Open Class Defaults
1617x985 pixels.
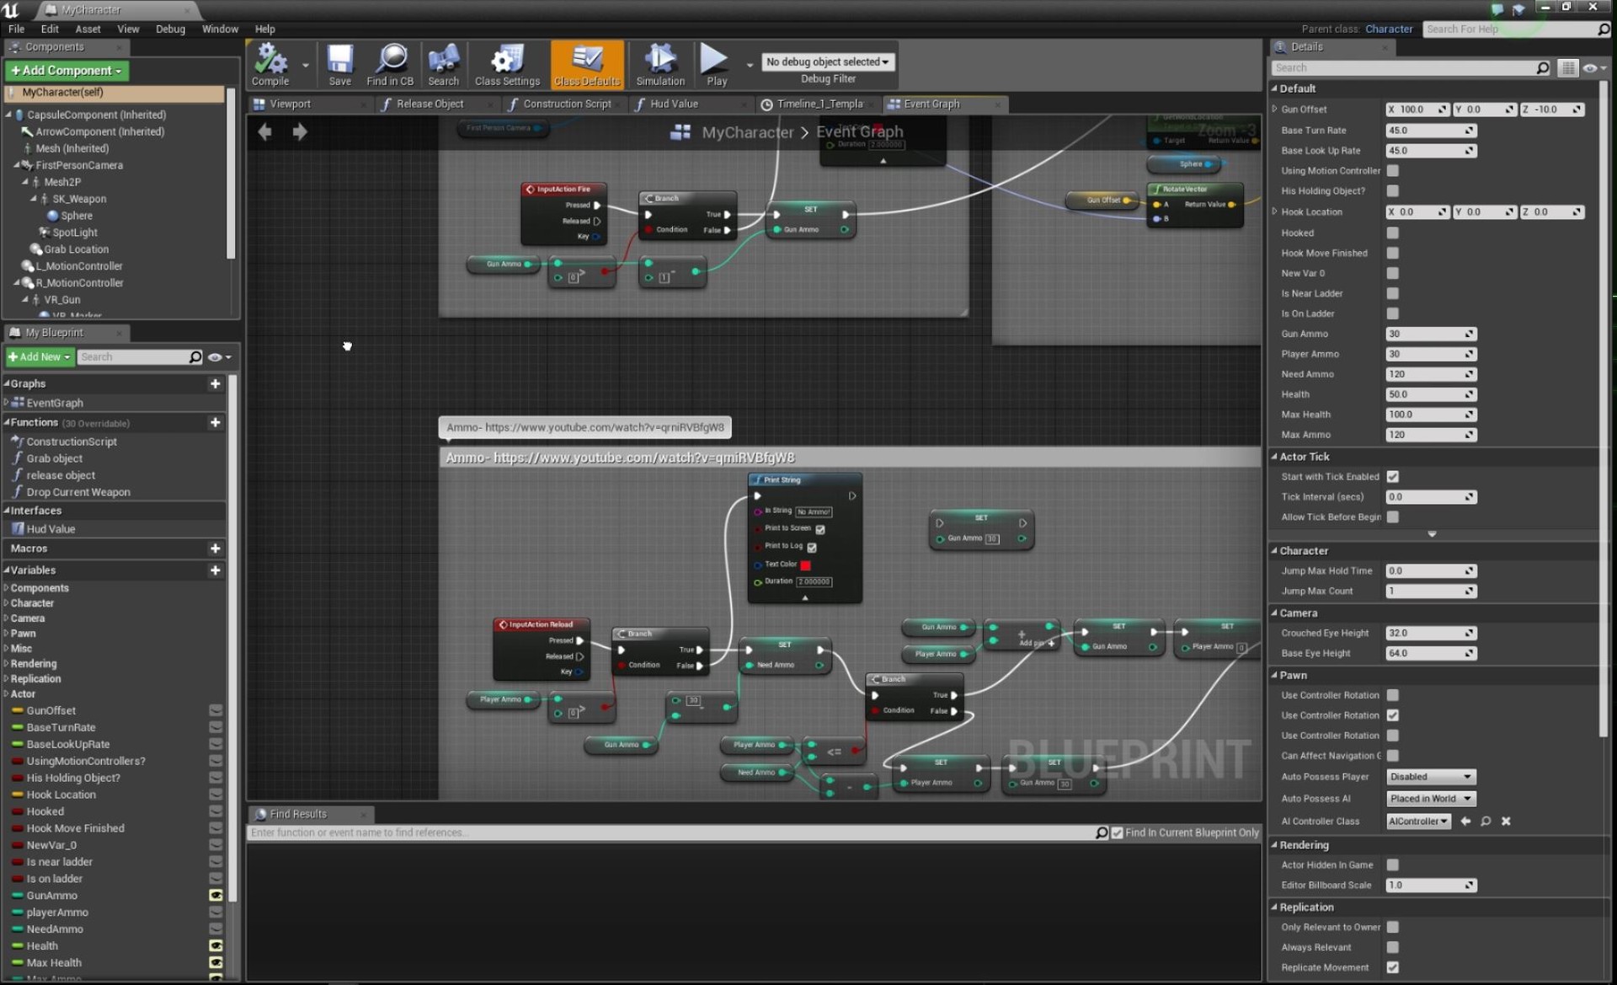pos(586,63)
